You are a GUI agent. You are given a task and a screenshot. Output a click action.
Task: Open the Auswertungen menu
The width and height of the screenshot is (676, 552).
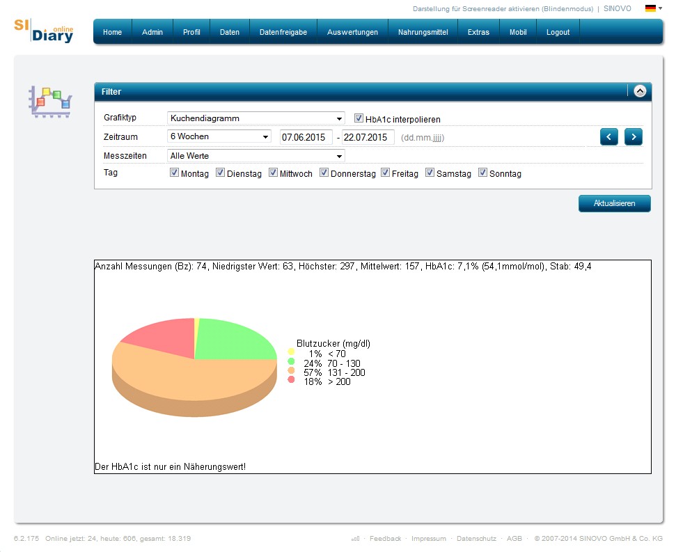point(352,32)
